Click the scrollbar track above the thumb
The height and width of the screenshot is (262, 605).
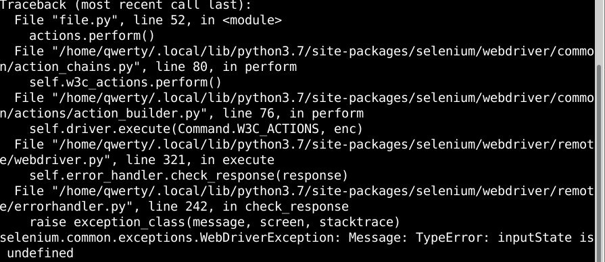point(600,32)
